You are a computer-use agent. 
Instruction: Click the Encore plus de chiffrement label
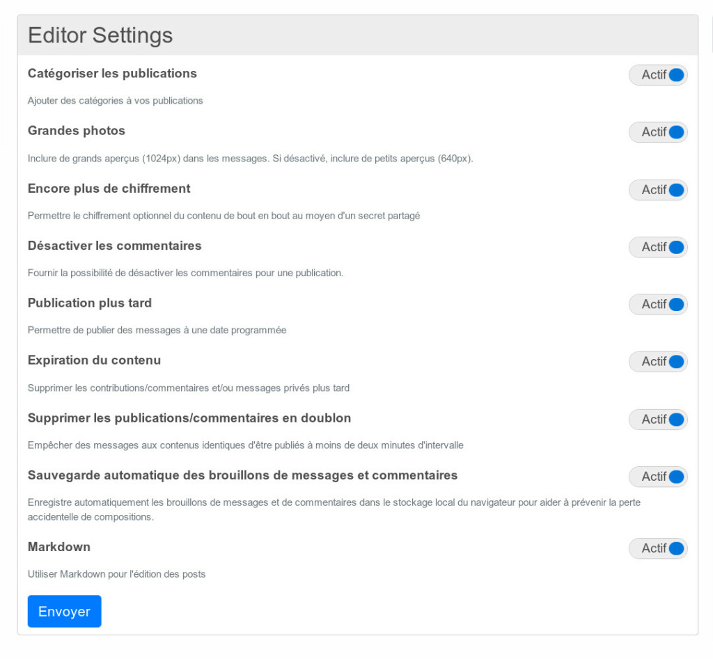[x=109, y=189]
